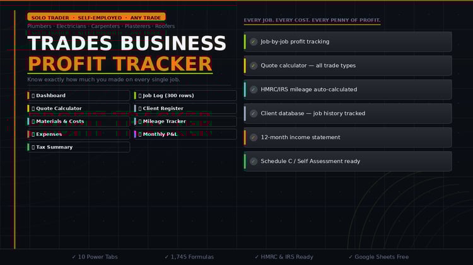
Task: Open the Expenses tile
Action: coord(78,134)
